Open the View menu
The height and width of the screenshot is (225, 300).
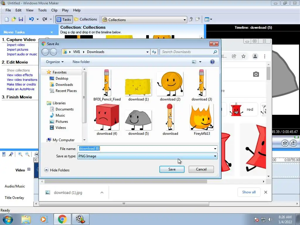point(30,10)
